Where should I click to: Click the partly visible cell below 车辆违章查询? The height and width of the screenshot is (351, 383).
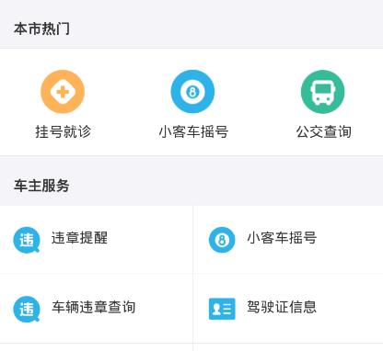(x=97, y=347)
